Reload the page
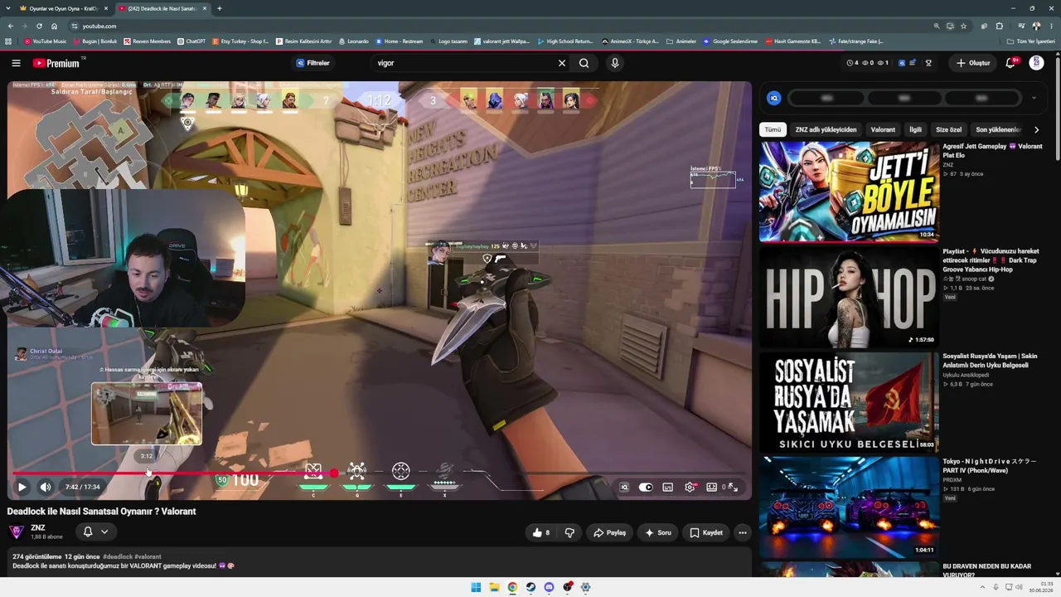Viewport: 1061px width, 597px height. coord(39,26)
